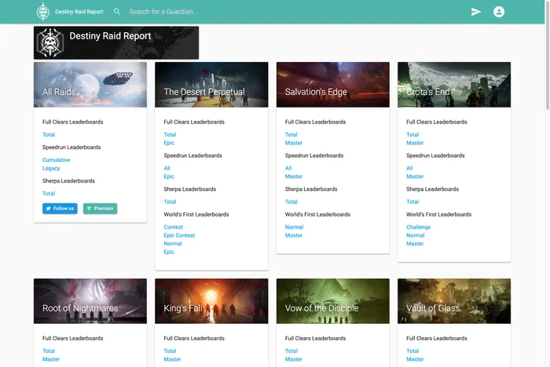Screen dimensions: 550x367
Task: Open the Cumulative speedrun leaderboard link
Action: [x=56, y=160]
